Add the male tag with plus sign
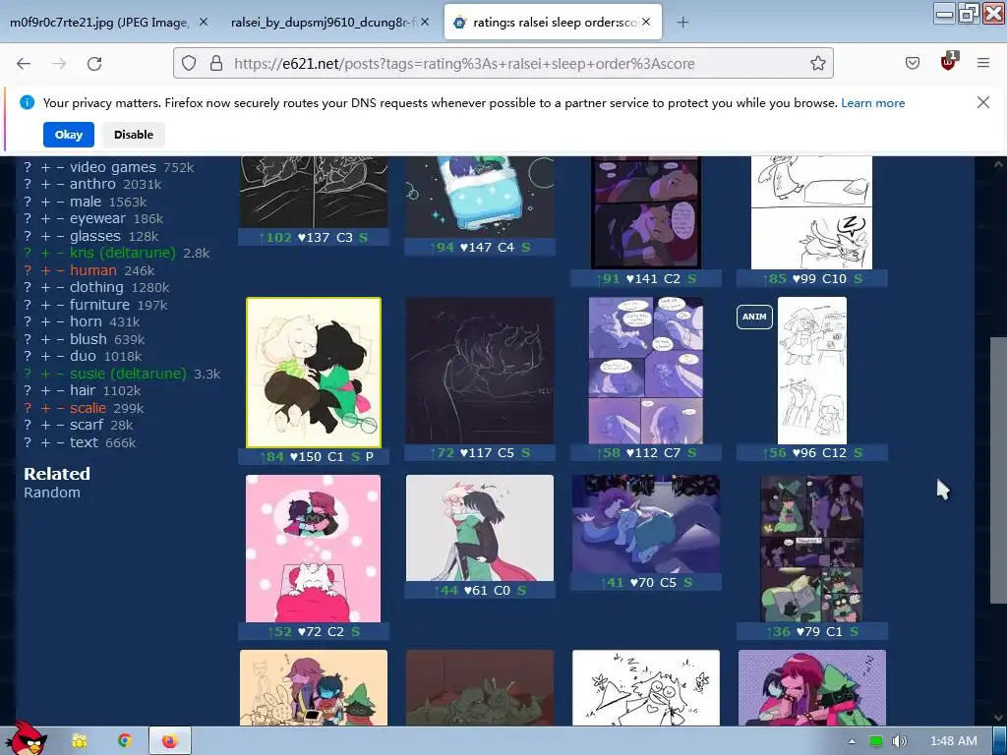Image resolution: width=1007 pixels, height=755 pixels. pos(45,202)
